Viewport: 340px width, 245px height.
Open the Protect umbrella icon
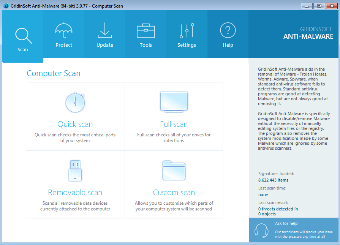64,30
